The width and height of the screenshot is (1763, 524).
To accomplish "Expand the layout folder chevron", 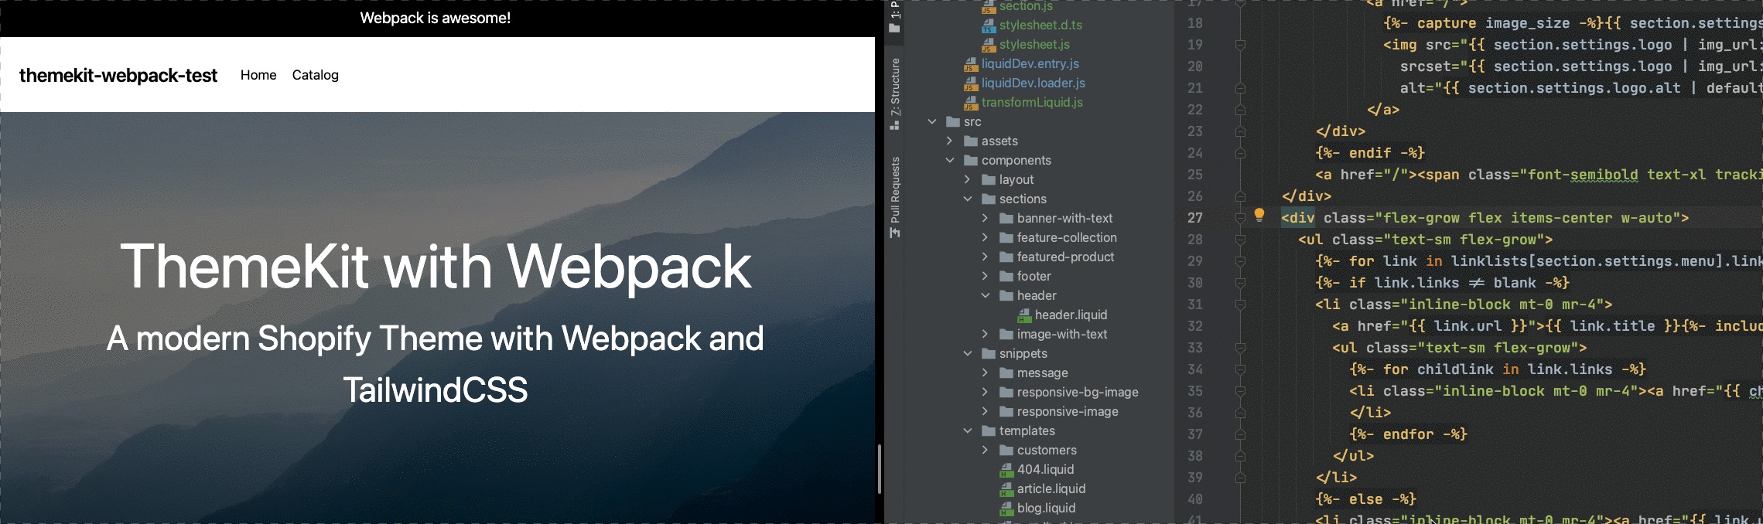I will tap(968, 179).
